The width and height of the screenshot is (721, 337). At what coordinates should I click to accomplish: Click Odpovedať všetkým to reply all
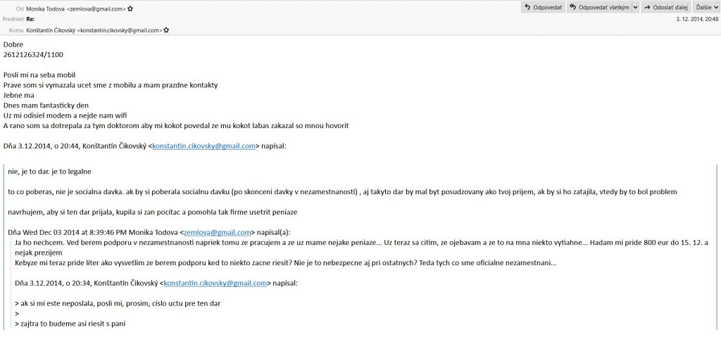599,7
